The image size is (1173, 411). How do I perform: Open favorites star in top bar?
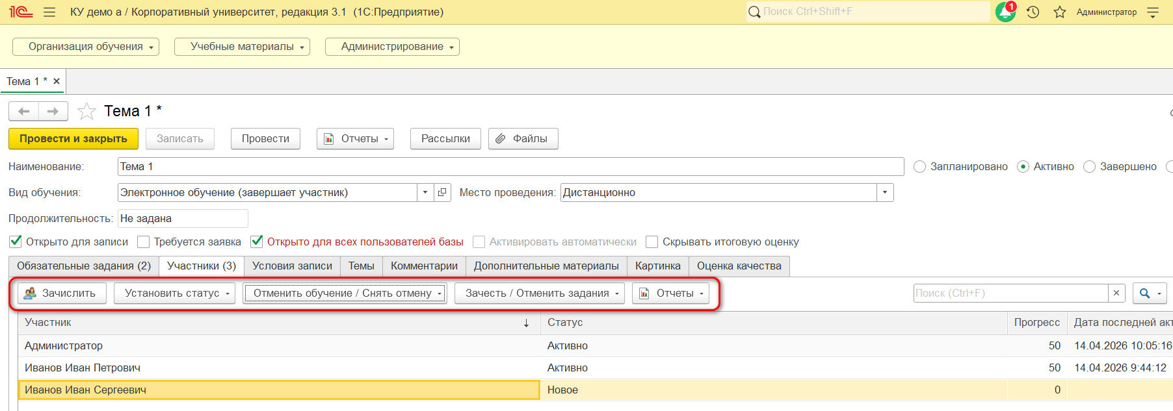(1060, 12)
